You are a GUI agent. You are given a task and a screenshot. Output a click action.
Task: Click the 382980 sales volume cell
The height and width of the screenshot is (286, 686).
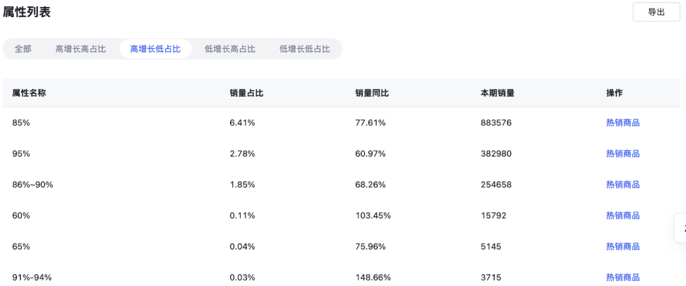tap(495, 154)
